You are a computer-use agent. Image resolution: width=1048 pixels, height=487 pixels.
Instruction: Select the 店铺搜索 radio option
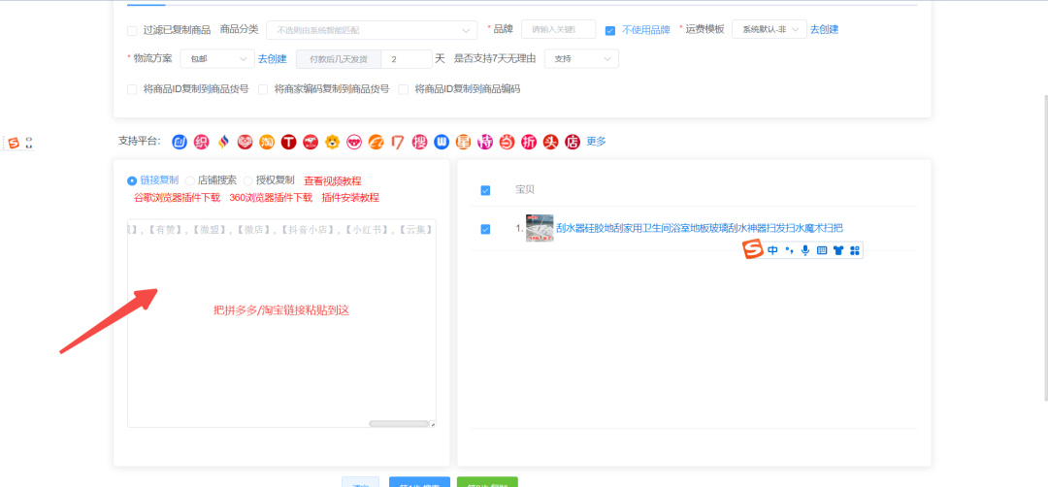190,180
